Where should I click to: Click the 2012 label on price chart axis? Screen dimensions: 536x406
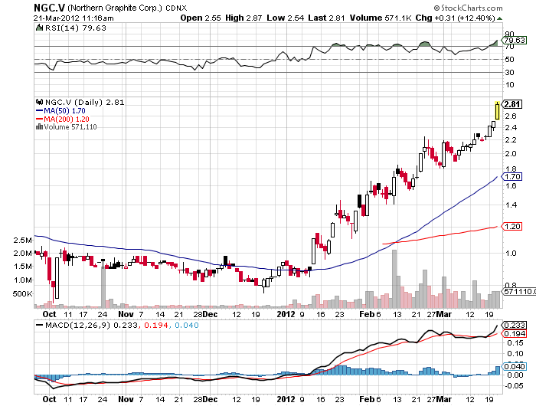(x=286, y=314)
